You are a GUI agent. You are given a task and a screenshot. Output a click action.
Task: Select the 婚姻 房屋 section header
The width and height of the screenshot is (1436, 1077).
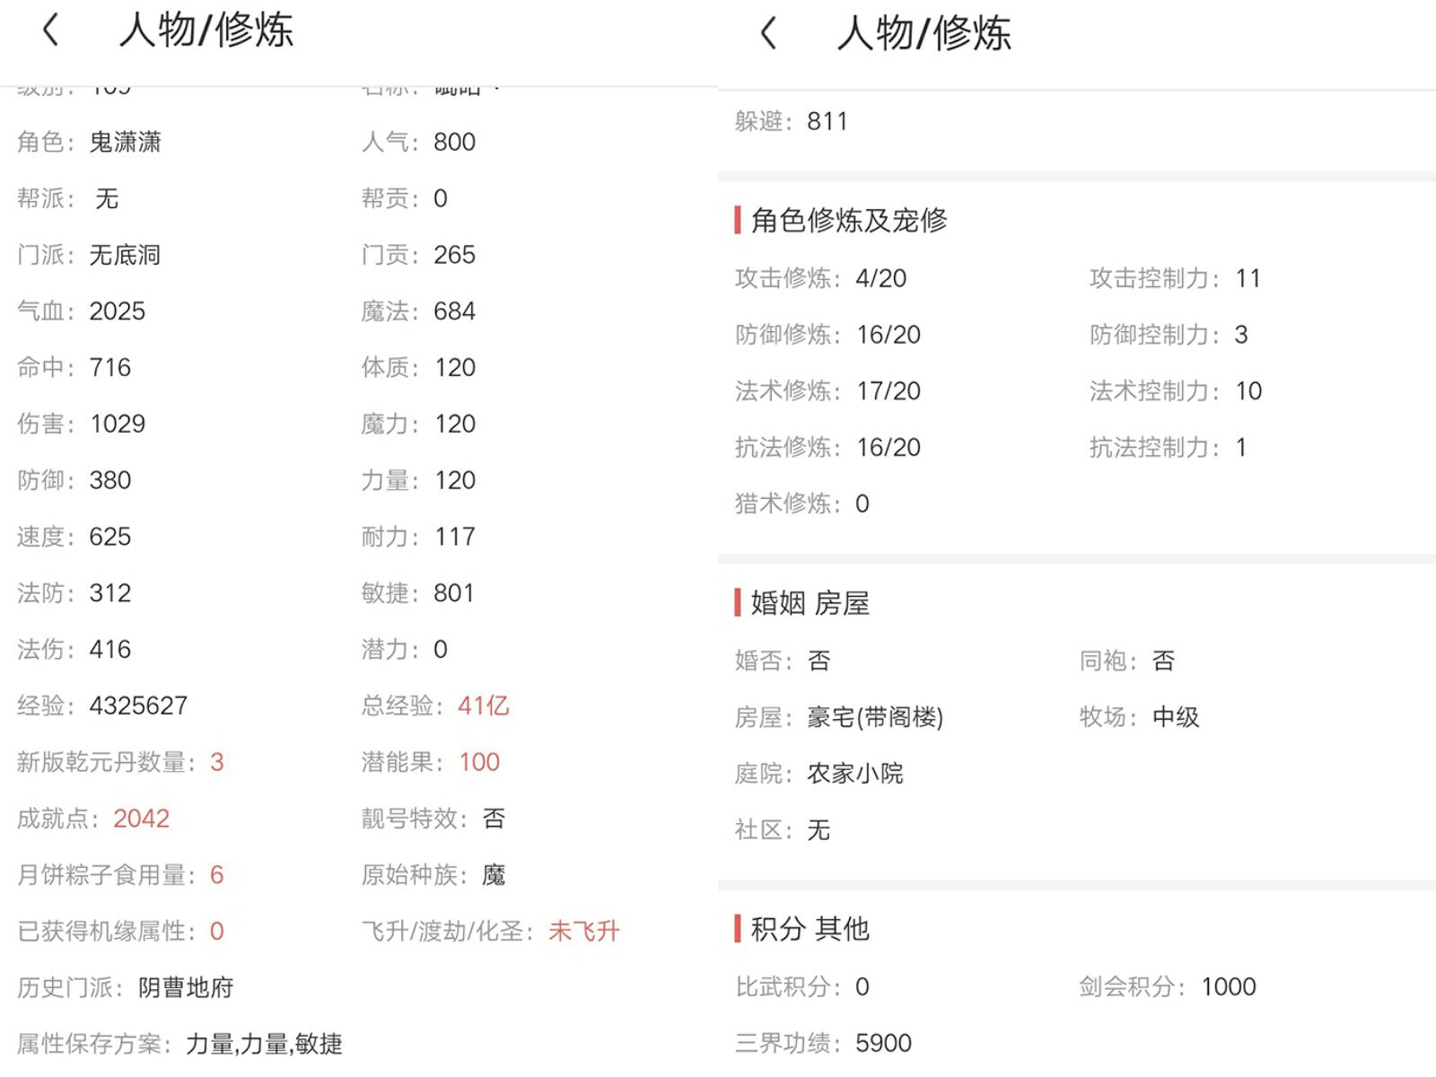click(810, 603)
